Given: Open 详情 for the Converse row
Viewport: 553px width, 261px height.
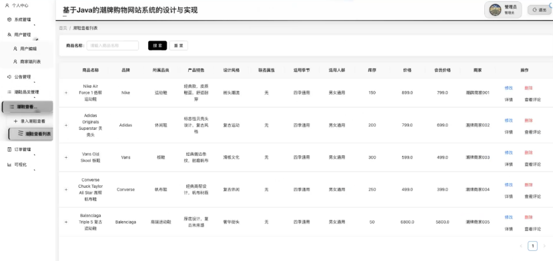Looking at the screenshot, I should coord(508,196).
